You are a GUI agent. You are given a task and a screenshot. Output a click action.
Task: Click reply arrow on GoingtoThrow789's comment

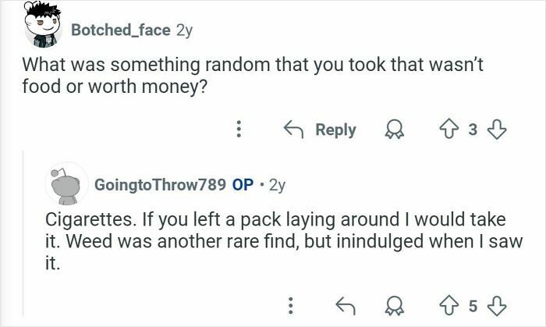[x=343, y=302]
